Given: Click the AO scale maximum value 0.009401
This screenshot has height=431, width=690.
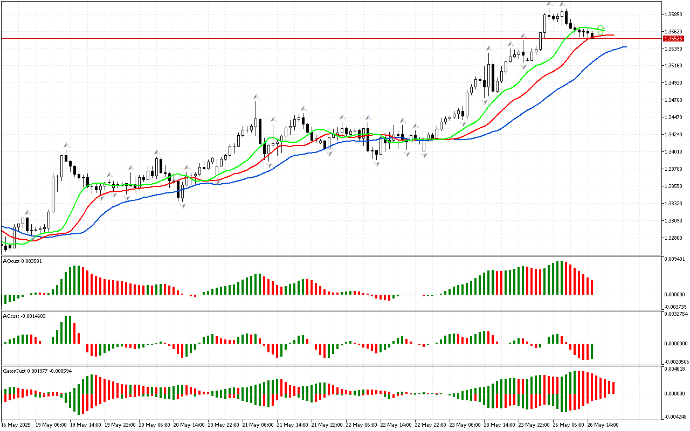Looking at the screenshot, I should [x=675, y=259].
